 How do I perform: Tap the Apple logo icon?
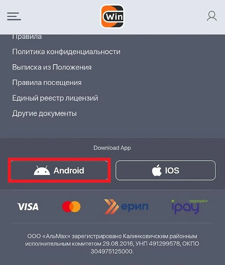(x=157, y=170)
